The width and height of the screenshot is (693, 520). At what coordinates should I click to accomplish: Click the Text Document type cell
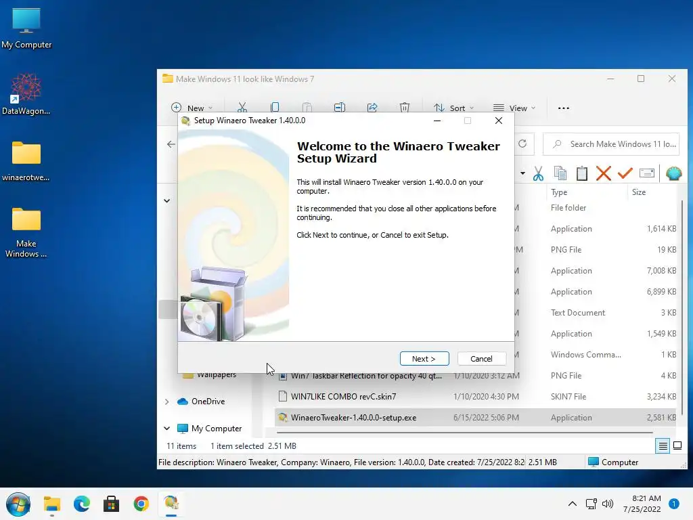coord(578,313)
